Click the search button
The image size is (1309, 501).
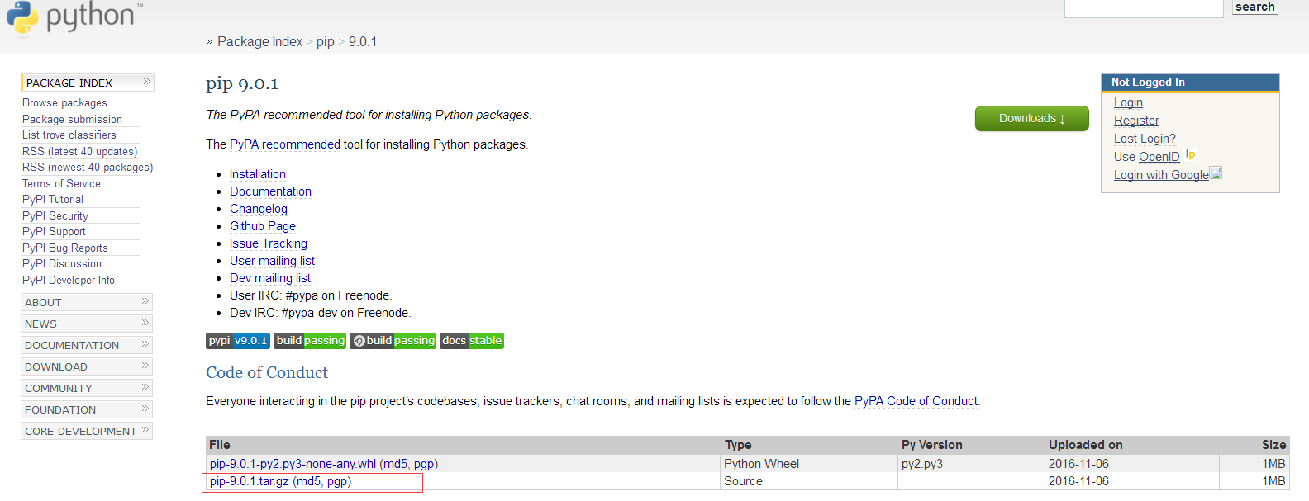click(x=1254, y=7)
